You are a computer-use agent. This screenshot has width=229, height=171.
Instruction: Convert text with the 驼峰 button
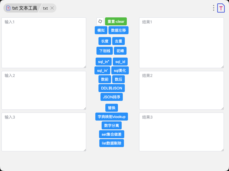pos(120,51)
